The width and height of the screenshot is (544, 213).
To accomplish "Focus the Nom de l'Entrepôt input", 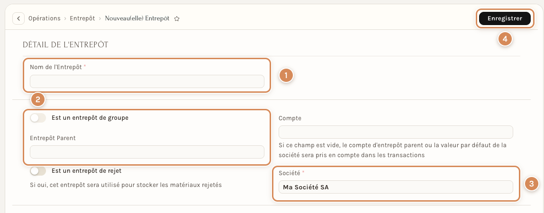I will (x=147, y=81).
